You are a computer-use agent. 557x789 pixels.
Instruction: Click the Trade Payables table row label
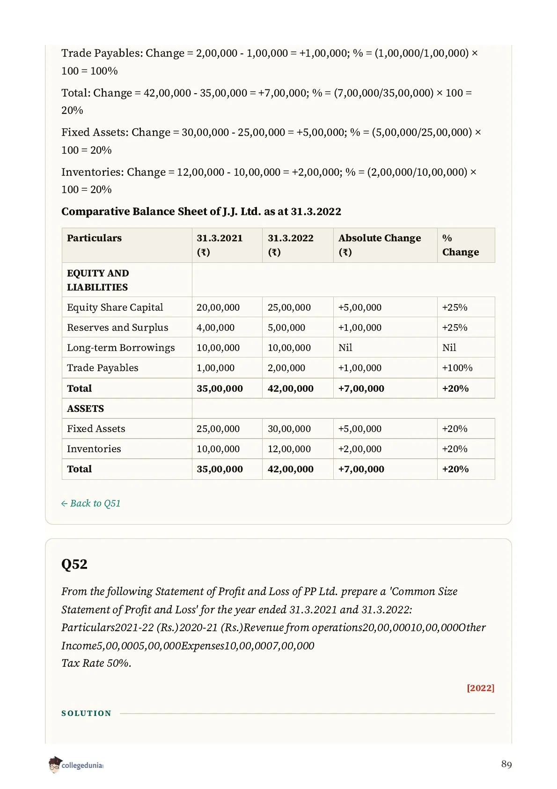pos(103,368)
